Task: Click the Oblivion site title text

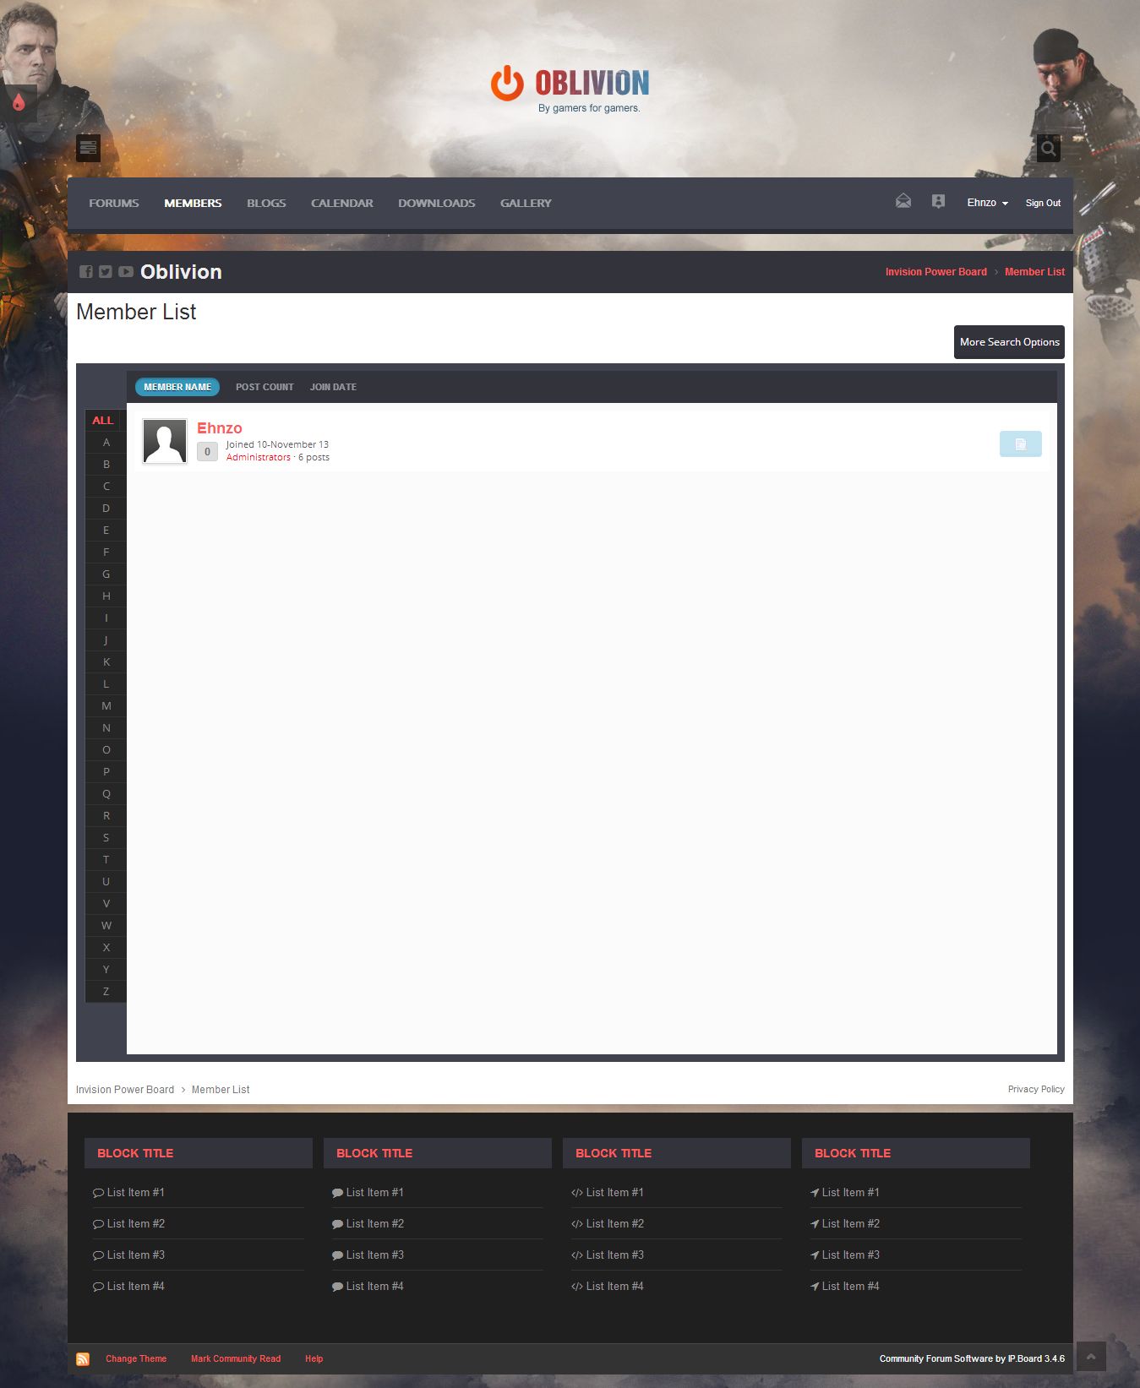Action: pyautogui.click(x=181, y=272)
